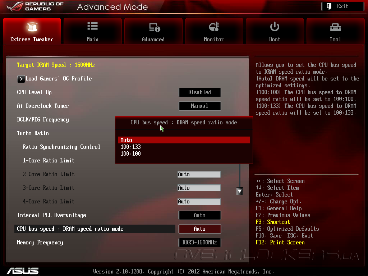Viewport: 368px width, 276px height.
Task: Open the Internal PLL Overvoltage Auto dropdown
Action: click(x=199, y=215)
